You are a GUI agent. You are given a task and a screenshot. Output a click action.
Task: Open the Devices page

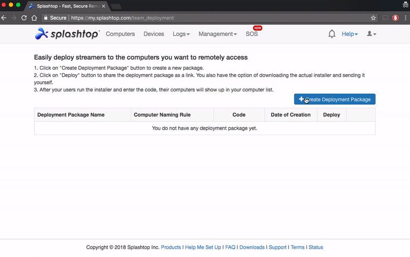(154, 34)
